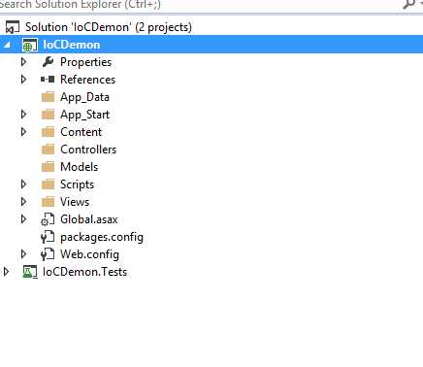Screen dimensions: 423x367
Task: Click the Views folder icon
Action: pyautogui.click(x=48, y=202)
